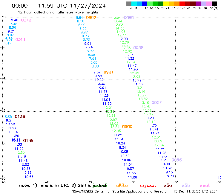The height and width of the screenshot is (194, 221).
Task: Click the lavender track label 0059
Action: (129, 18)
